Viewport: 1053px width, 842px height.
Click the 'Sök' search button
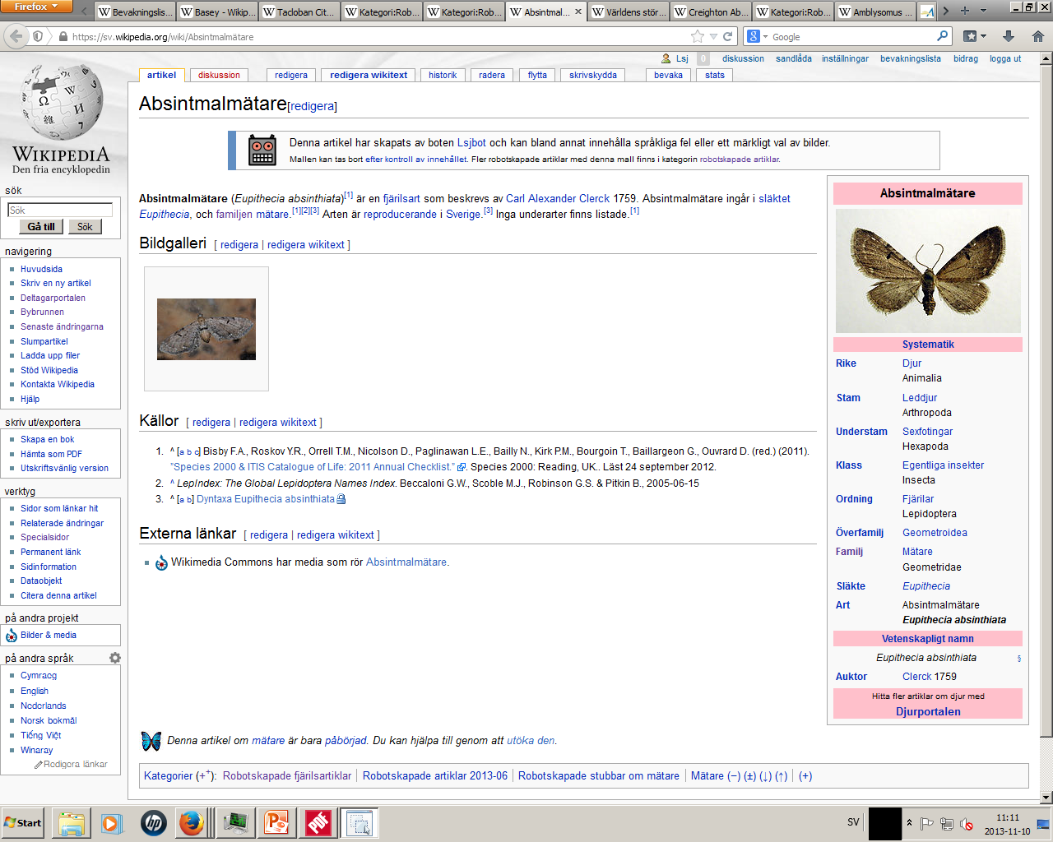tap(85, 227)
